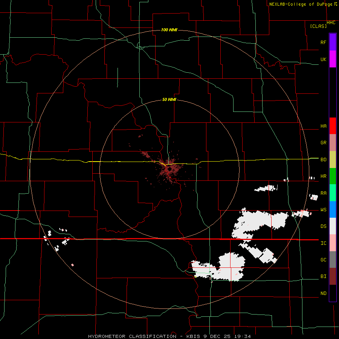Click the IC pink legend swatch
The width and height of the screenshot is (339, 339).
[x=333, y=243]
